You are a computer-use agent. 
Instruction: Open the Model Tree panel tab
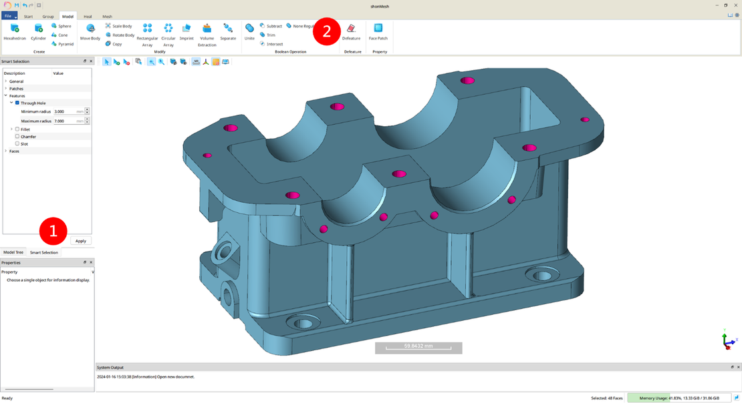(x=13, y=253)
